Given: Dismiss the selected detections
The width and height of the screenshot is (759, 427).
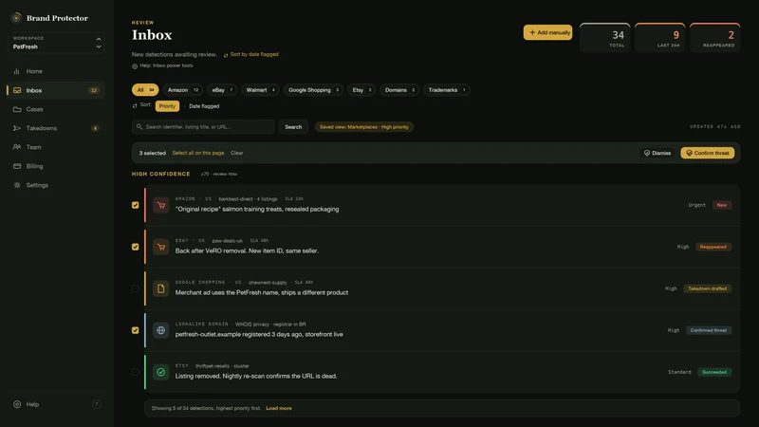Looking at the screenshot, I should [657, 153].
